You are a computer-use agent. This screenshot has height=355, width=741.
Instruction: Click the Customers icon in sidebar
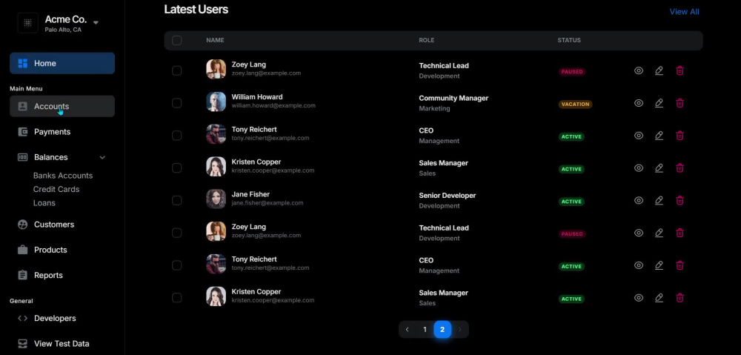tap(23, 225)
